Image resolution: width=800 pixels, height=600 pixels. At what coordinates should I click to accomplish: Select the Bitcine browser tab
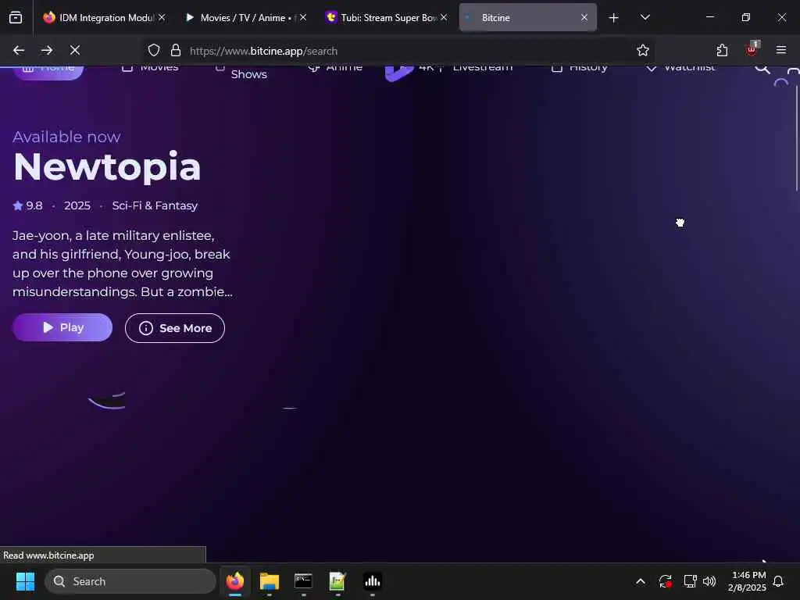(x=527, y=17)
